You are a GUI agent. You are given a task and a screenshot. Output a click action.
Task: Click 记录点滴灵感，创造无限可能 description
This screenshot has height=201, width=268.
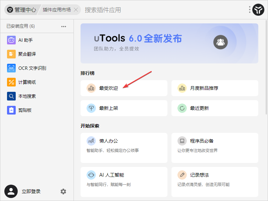click(x=204, y=184)
